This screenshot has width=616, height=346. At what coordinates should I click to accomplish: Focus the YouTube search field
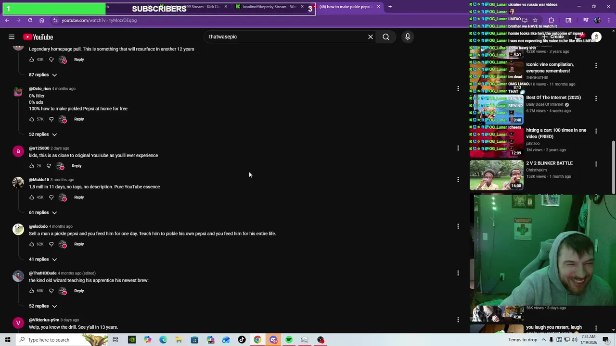coord(286,37)
